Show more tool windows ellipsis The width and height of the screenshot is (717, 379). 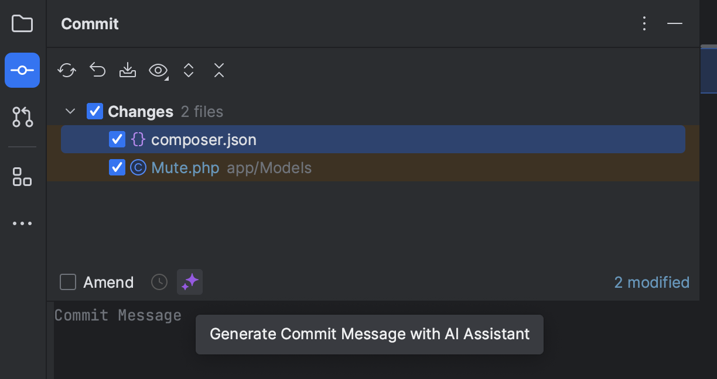pos(22,223)
